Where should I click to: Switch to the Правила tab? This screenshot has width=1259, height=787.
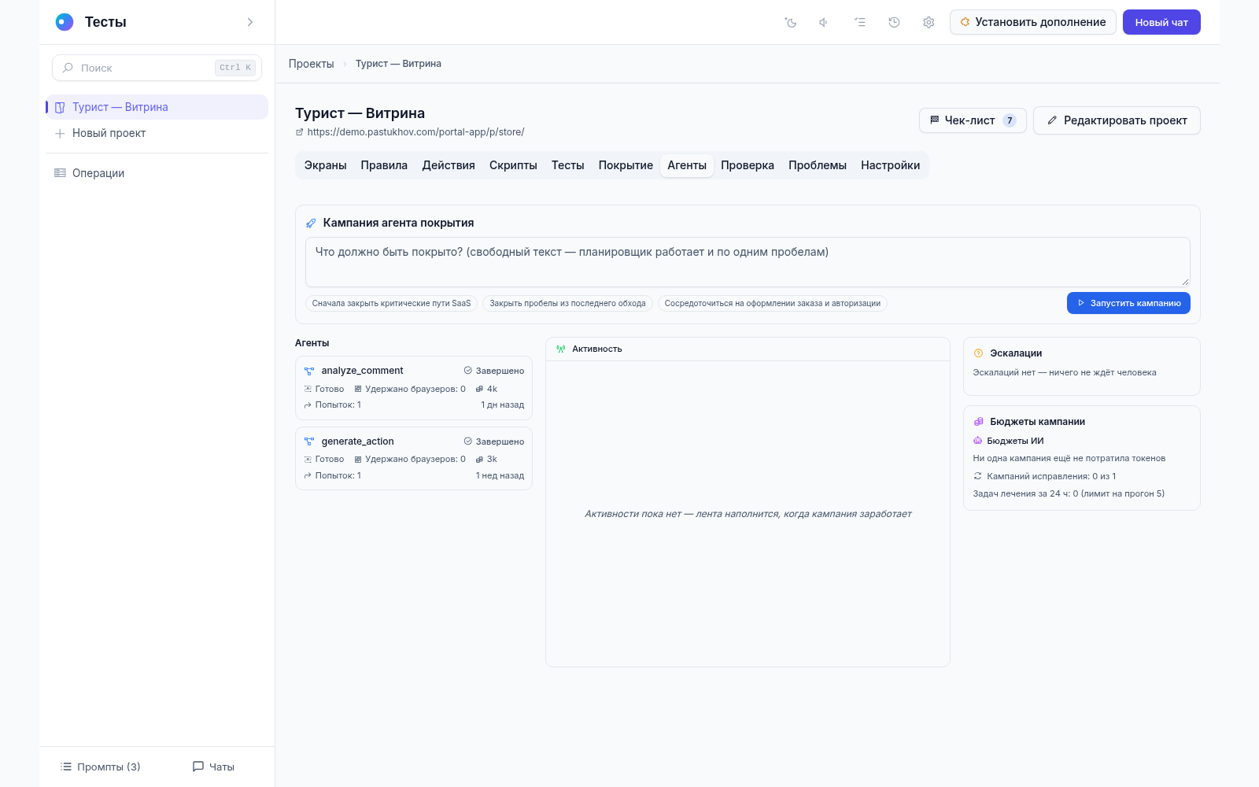point(384,165)
